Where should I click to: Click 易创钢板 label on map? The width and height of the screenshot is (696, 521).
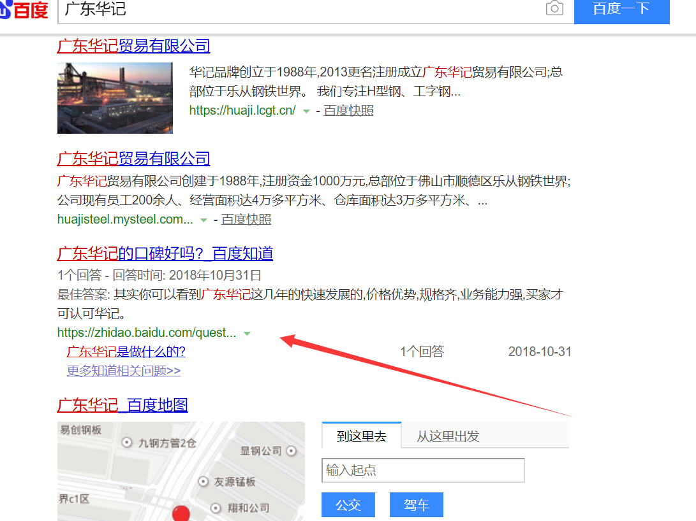click(x=80, y=430)
